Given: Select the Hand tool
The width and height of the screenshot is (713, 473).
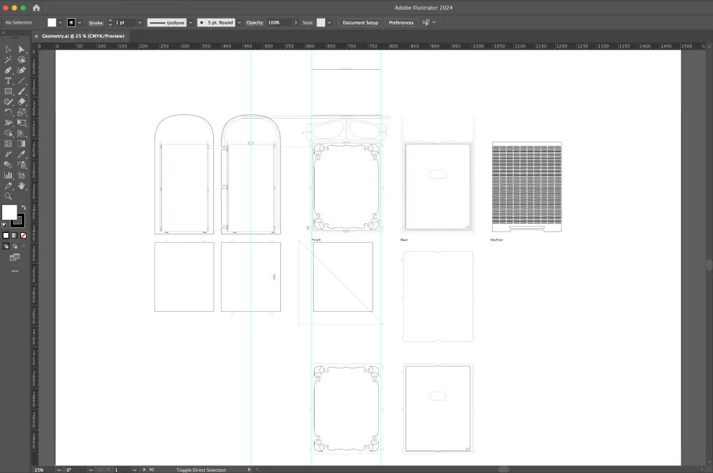Looking at the screenshot, I should click(22, 186).
